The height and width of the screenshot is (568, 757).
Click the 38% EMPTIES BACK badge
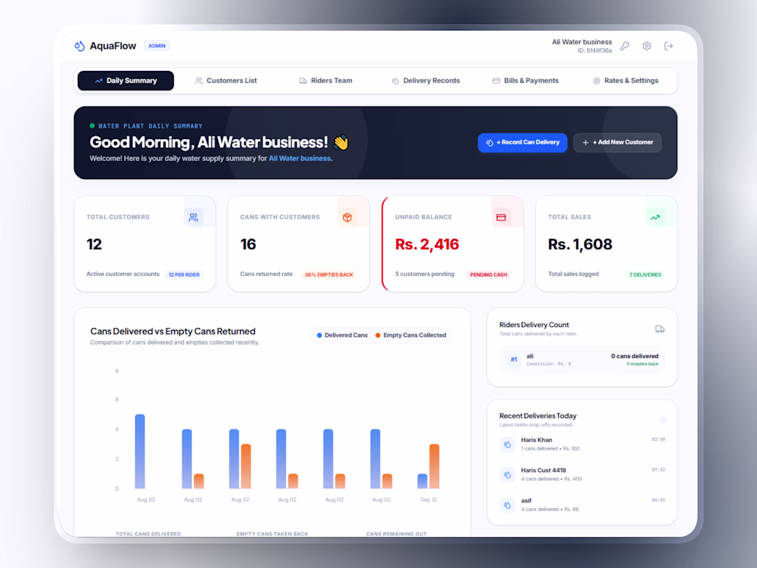point(329,275)
